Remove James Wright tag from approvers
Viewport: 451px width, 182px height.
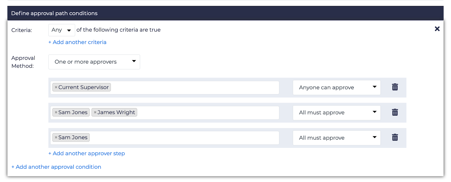(x=95, y=112)
